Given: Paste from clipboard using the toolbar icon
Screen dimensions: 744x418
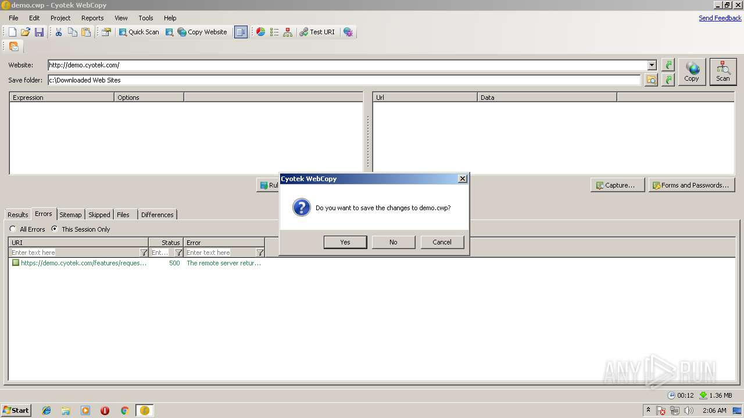Looking at the screenshot, I should [86, 32].
